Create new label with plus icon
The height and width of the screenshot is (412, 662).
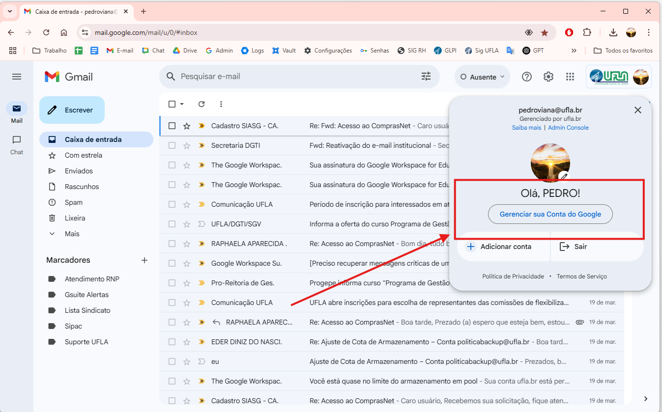tap(144, 260)
